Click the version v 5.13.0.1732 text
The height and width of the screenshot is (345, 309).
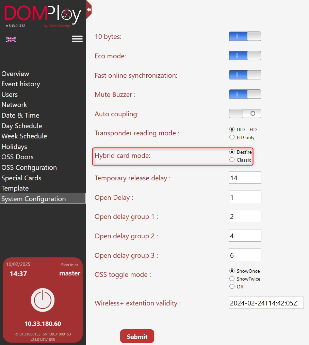tap(16, 26)
